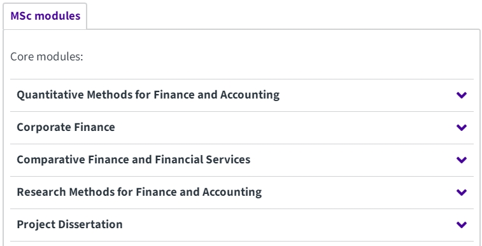The width and height of the screenshot is (482, 246).
Task: Click the Quantitative Methods row chevron icon
Action: click(x=462, y=95)
